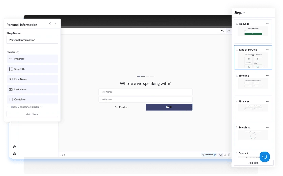Go to previous step with left chevron

(x=50, y=24)
